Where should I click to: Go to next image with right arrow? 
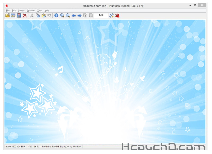click(79, 16)
